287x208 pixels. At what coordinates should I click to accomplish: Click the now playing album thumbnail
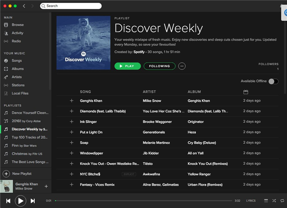pos(6,186)
